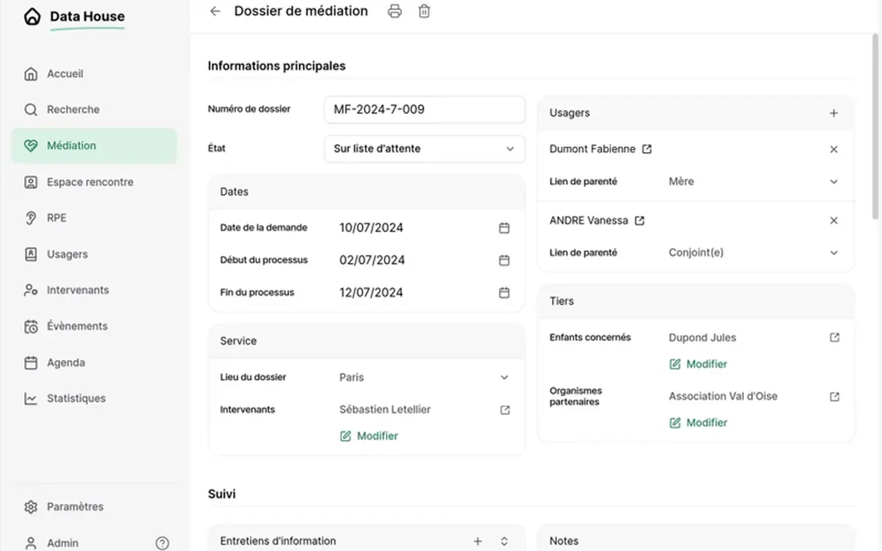Open Dupond Jules external link icon
Image resolution: width=882 pixels, height=551 pixels.
pos(834,338)
